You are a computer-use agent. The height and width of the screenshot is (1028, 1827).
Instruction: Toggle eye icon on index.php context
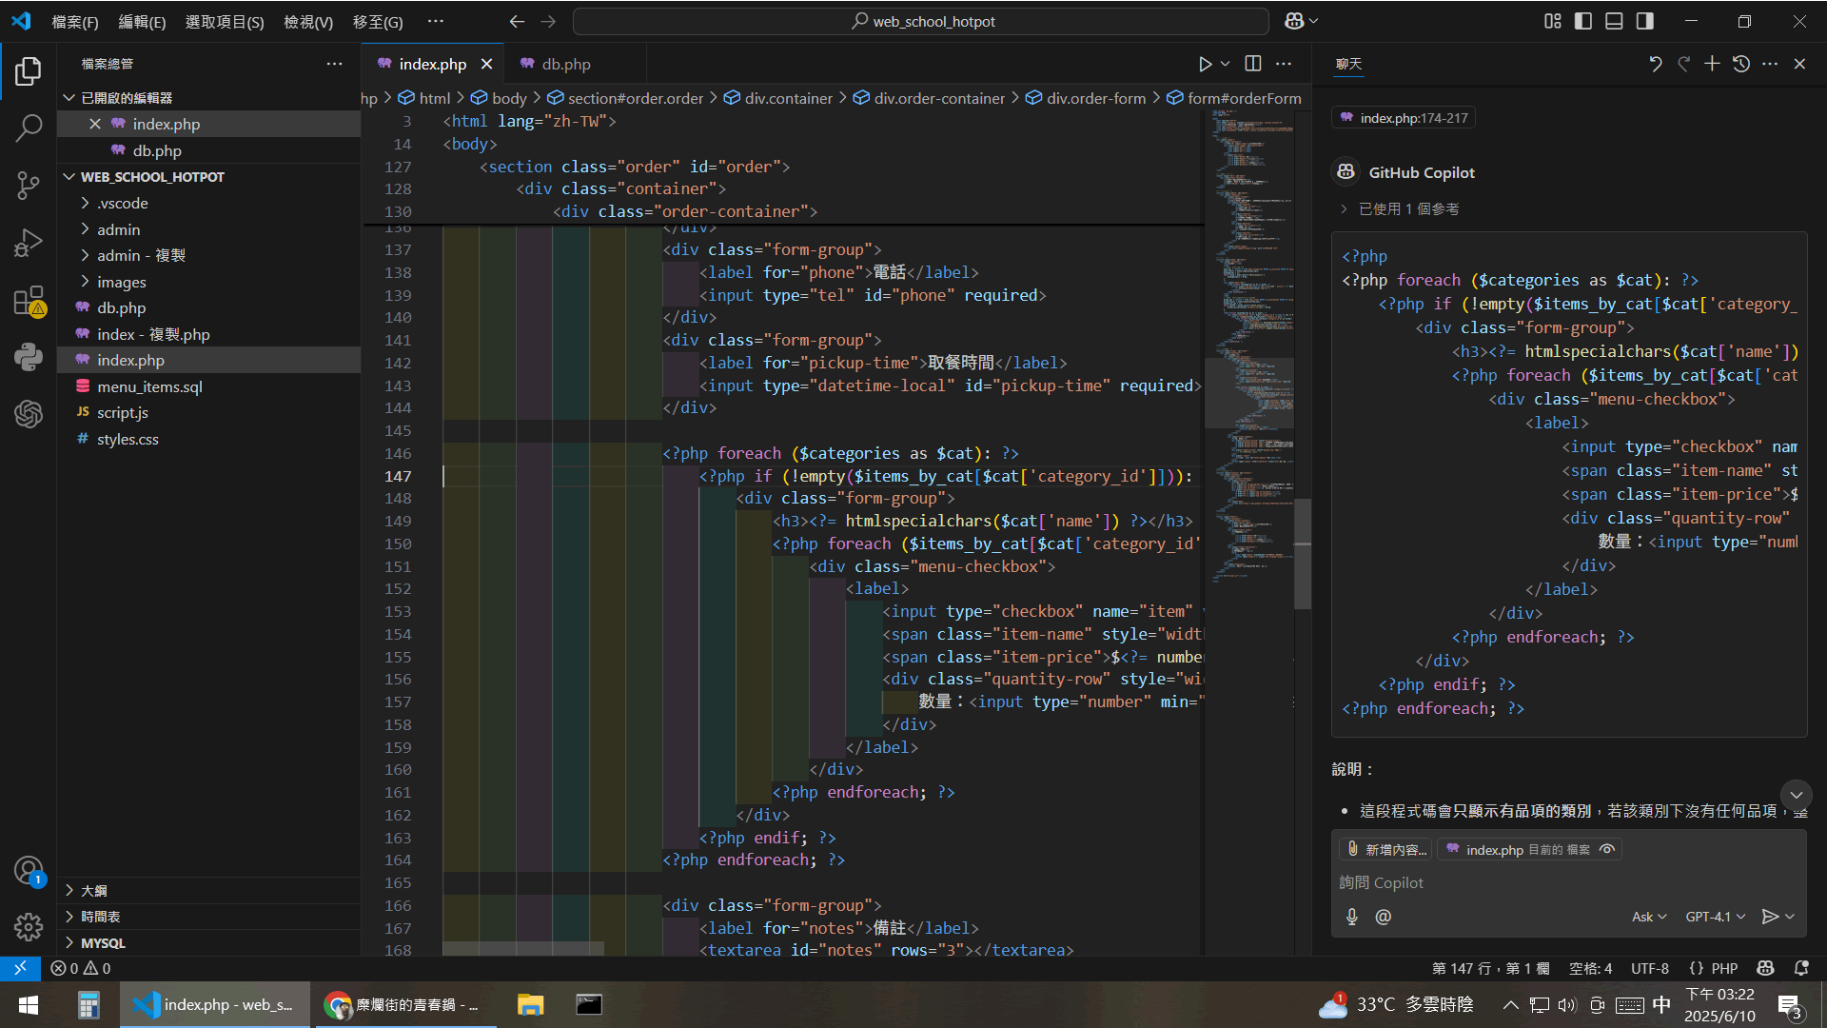pyautogui.click(x=1607, y=849)
